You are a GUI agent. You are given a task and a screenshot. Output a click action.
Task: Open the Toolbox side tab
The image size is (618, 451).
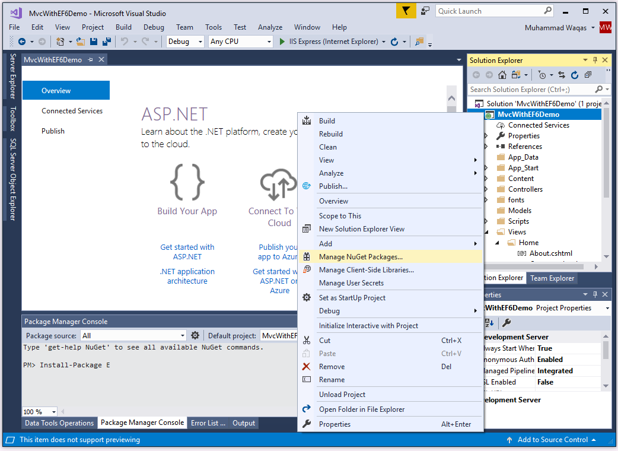pos(12,119)
